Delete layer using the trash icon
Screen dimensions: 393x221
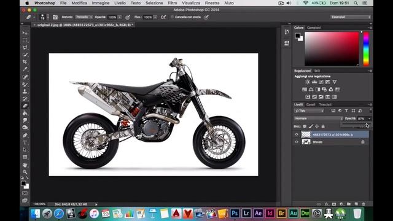click(x=364, y=204)
